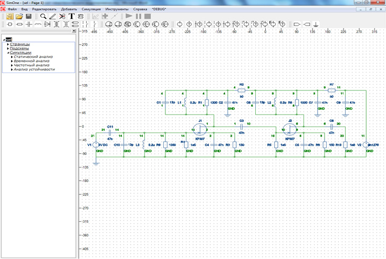Viewport: 386px width, 259px height.
Task: Close the project tree panel
Action: pyautogui.click(x=74, y=31)
